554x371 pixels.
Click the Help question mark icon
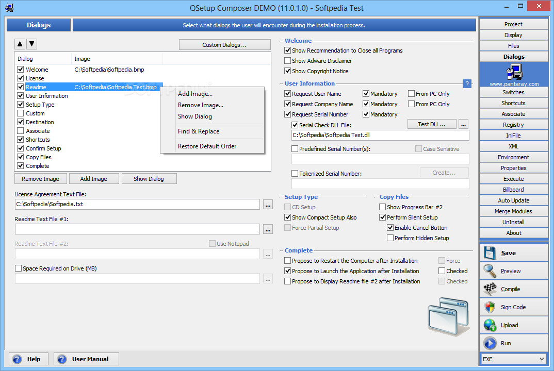tap(17, 359)
